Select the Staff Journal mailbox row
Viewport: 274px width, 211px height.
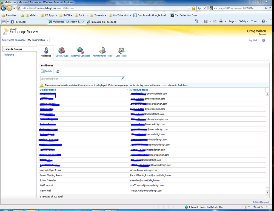(x=152, y=186)
